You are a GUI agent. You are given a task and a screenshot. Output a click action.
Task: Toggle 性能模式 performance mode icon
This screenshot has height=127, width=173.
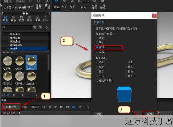[39, 2]
